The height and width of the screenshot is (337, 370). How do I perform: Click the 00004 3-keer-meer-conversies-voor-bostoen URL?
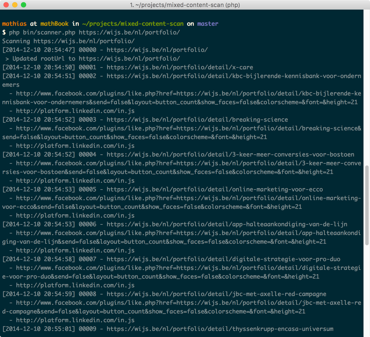(x=230, y=154)
